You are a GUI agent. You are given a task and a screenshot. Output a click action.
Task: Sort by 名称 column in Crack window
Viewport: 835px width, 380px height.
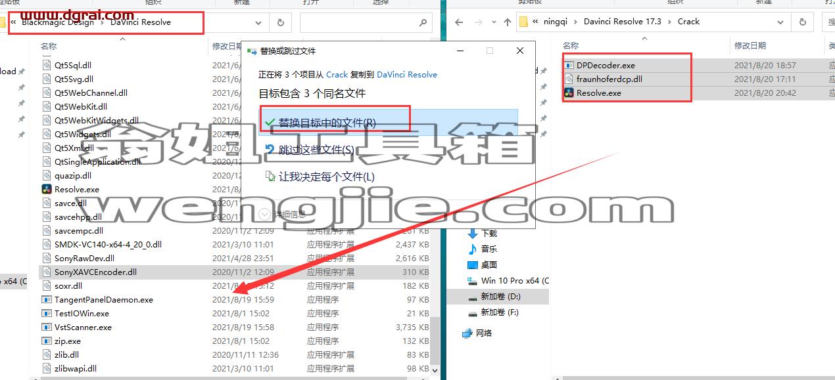[x=571, y=46]
